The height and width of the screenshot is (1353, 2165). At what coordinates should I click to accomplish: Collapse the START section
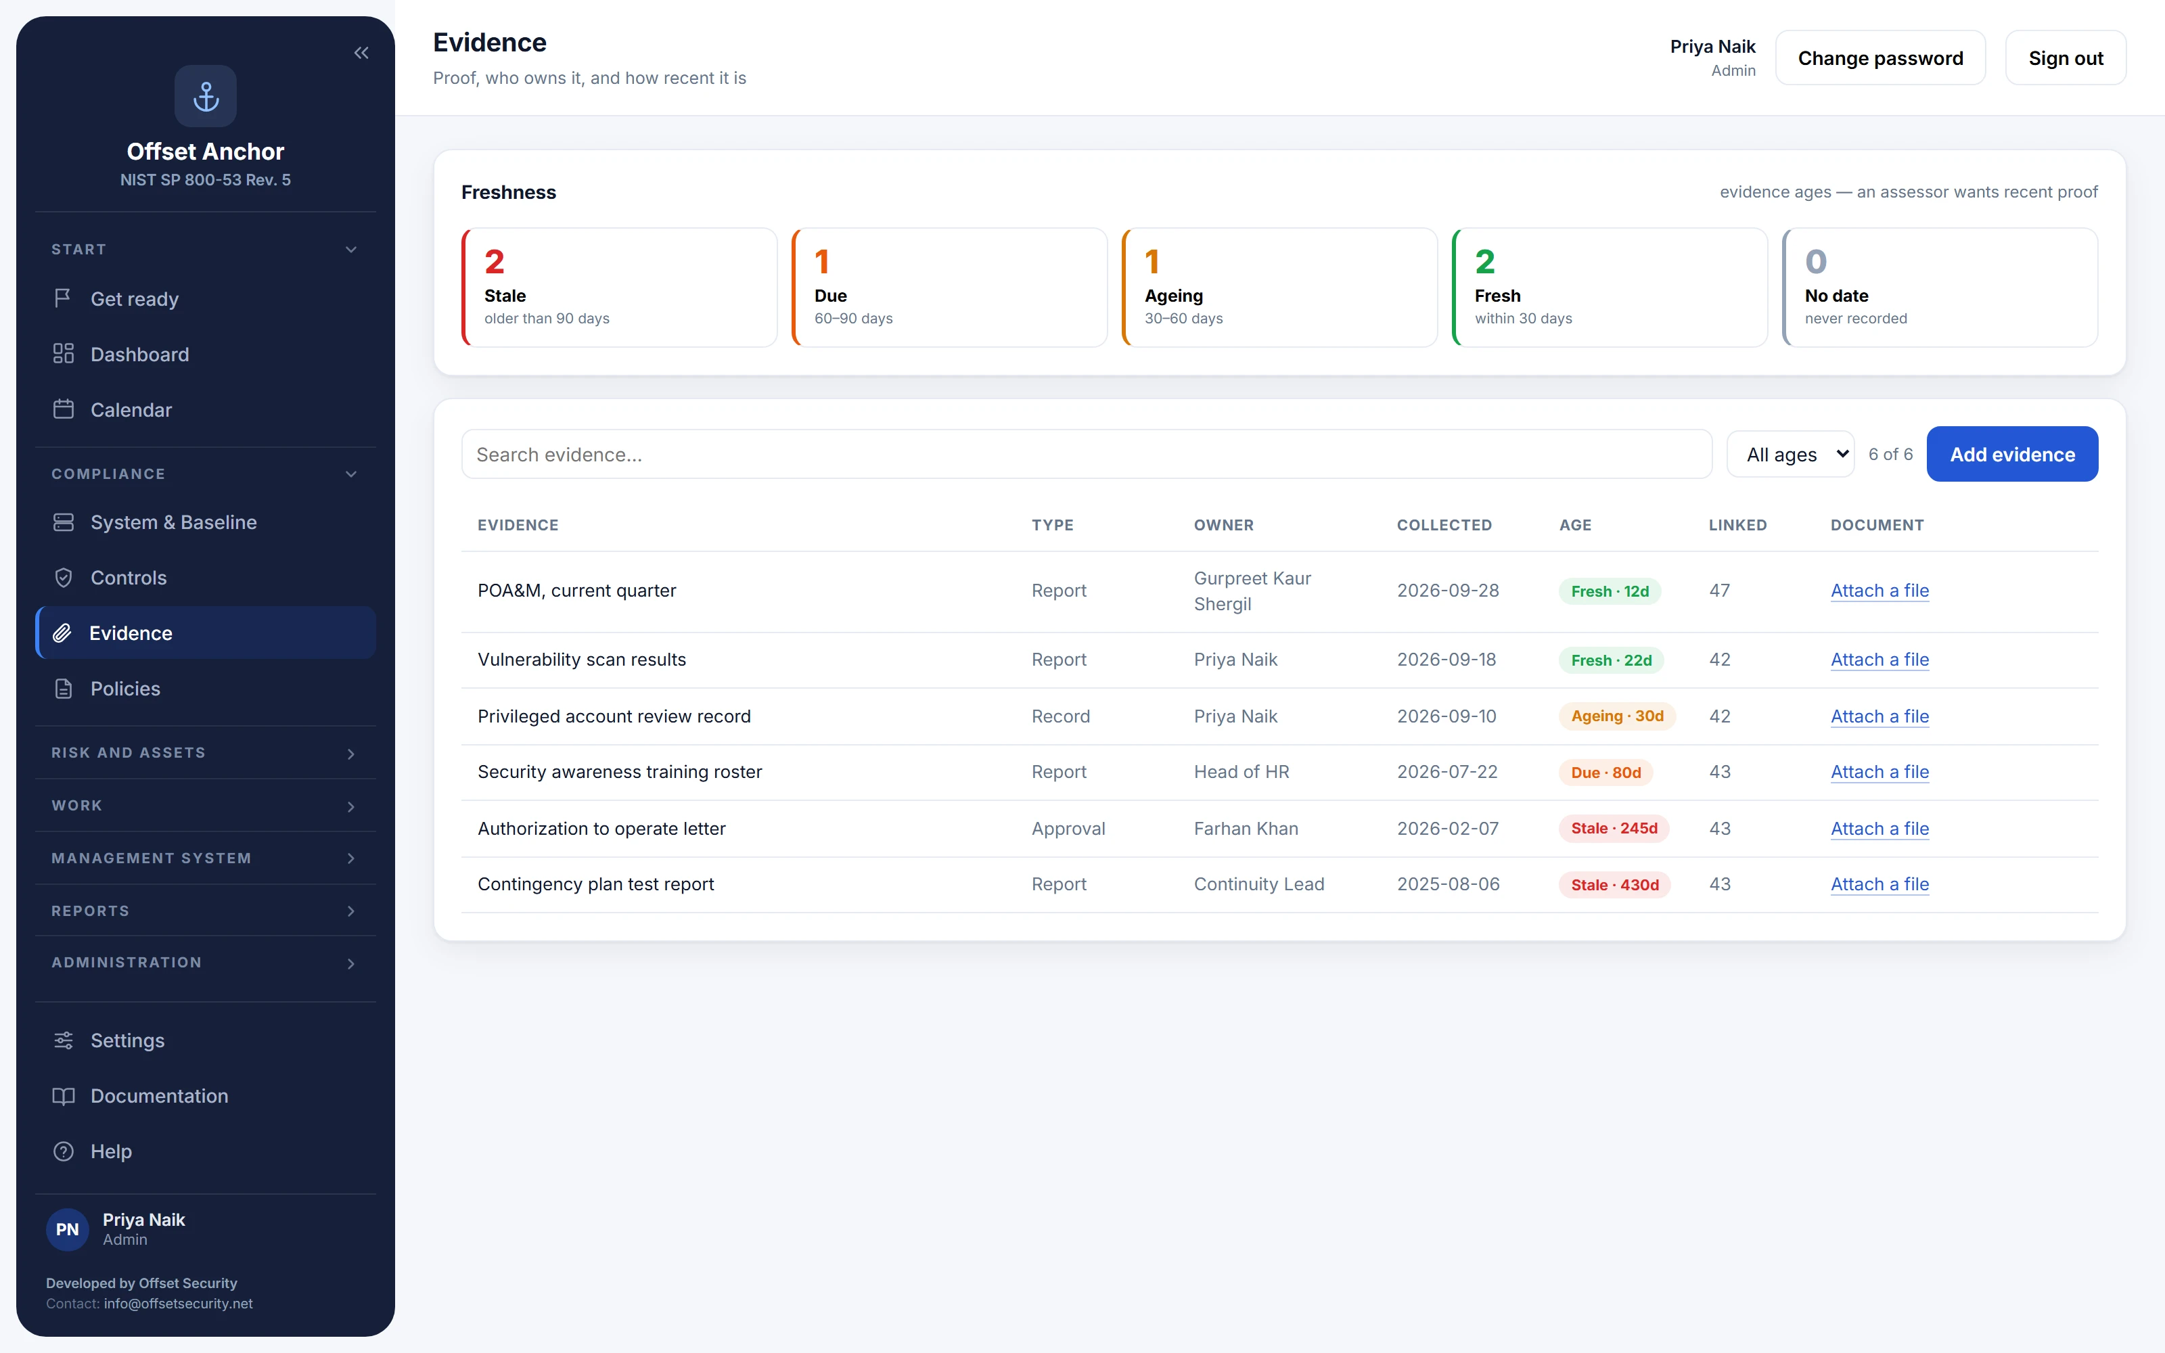tap(205, 249)
